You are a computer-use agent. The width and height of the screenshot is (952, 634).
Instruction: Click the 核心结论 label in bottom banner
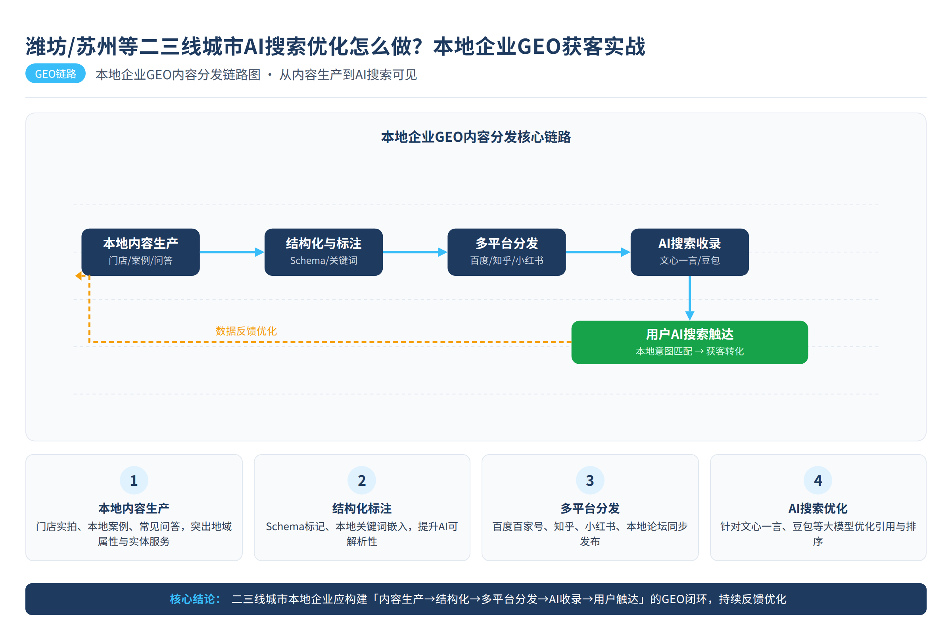[x=195, y=599]
